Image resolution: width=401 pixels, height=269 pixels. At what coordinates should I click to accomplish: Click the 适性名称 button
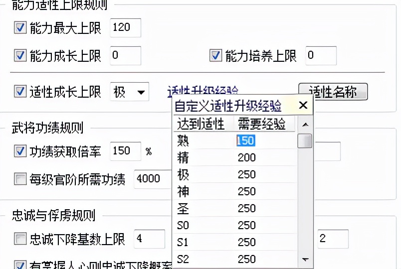[x=333, y=92]
